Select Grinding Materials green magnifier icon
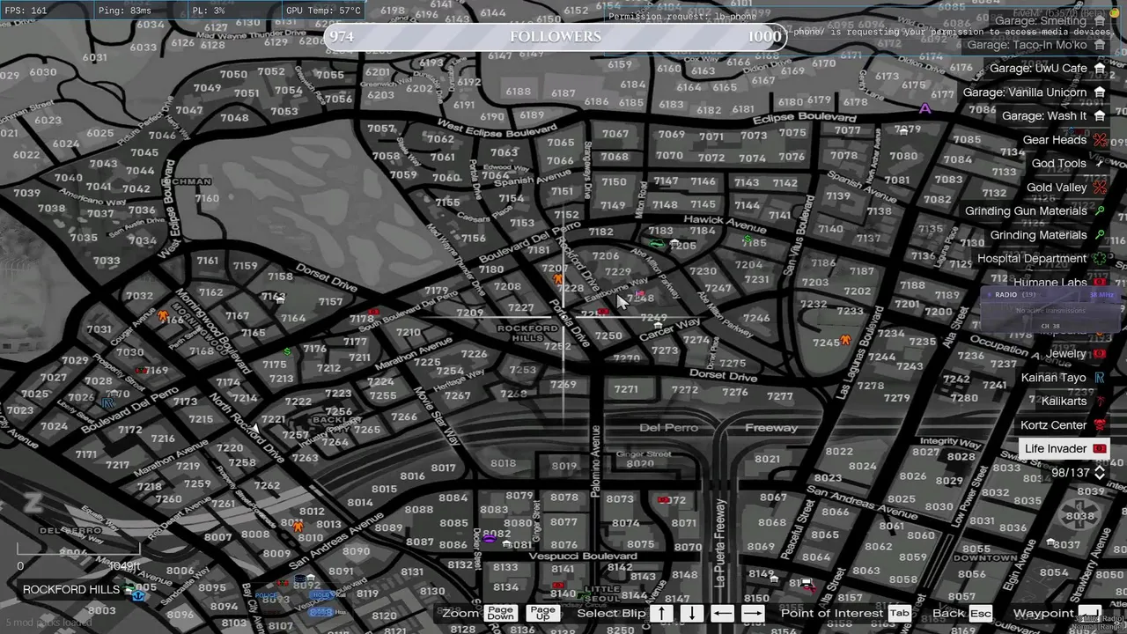The height and width of the screenshot is (634, 1127). coord(1100,234)
